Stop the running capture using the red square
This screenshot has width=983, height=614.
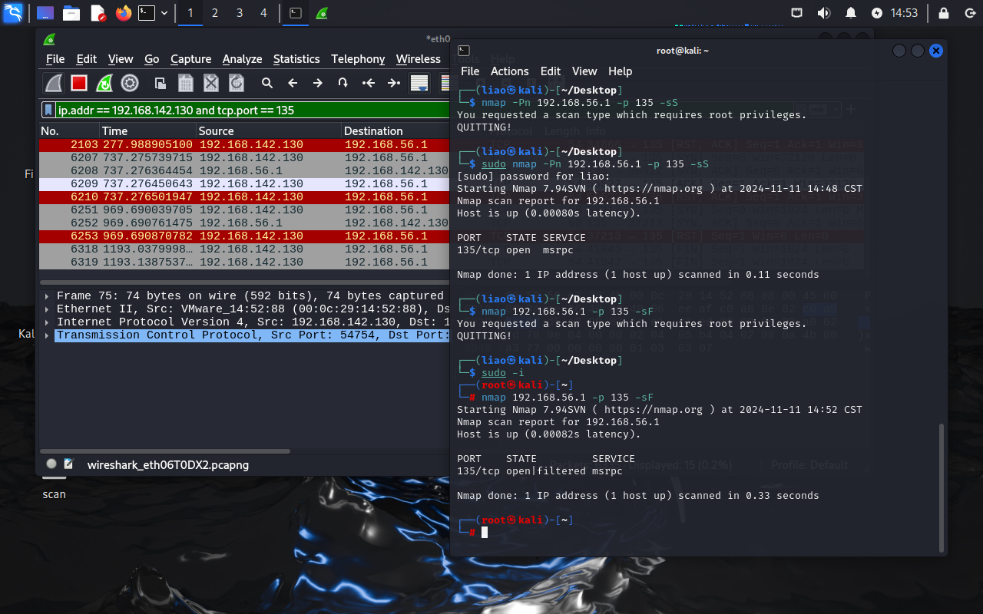coord(79,83)
